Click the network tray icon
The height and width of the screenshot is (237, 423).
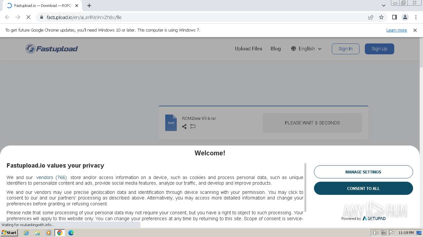coord(384,233)
